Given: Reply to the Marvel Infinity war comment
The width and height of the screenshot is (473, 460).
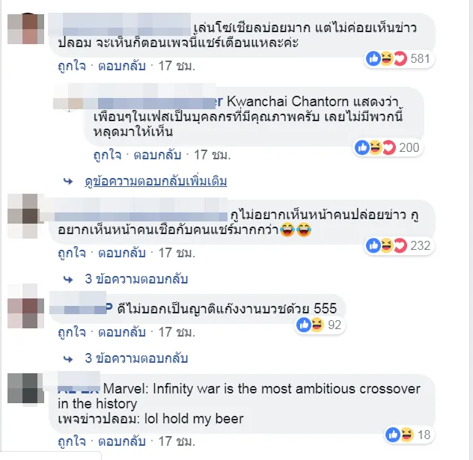Looking at the screenshot, I should click(x=122, y=441).
